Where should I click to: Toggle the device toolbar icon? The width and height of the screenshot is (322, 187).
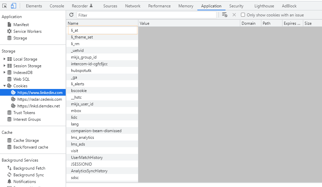(13, 6)
